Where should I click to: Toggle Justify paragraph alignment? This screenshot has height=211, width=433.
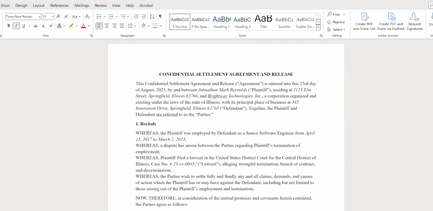122,26
